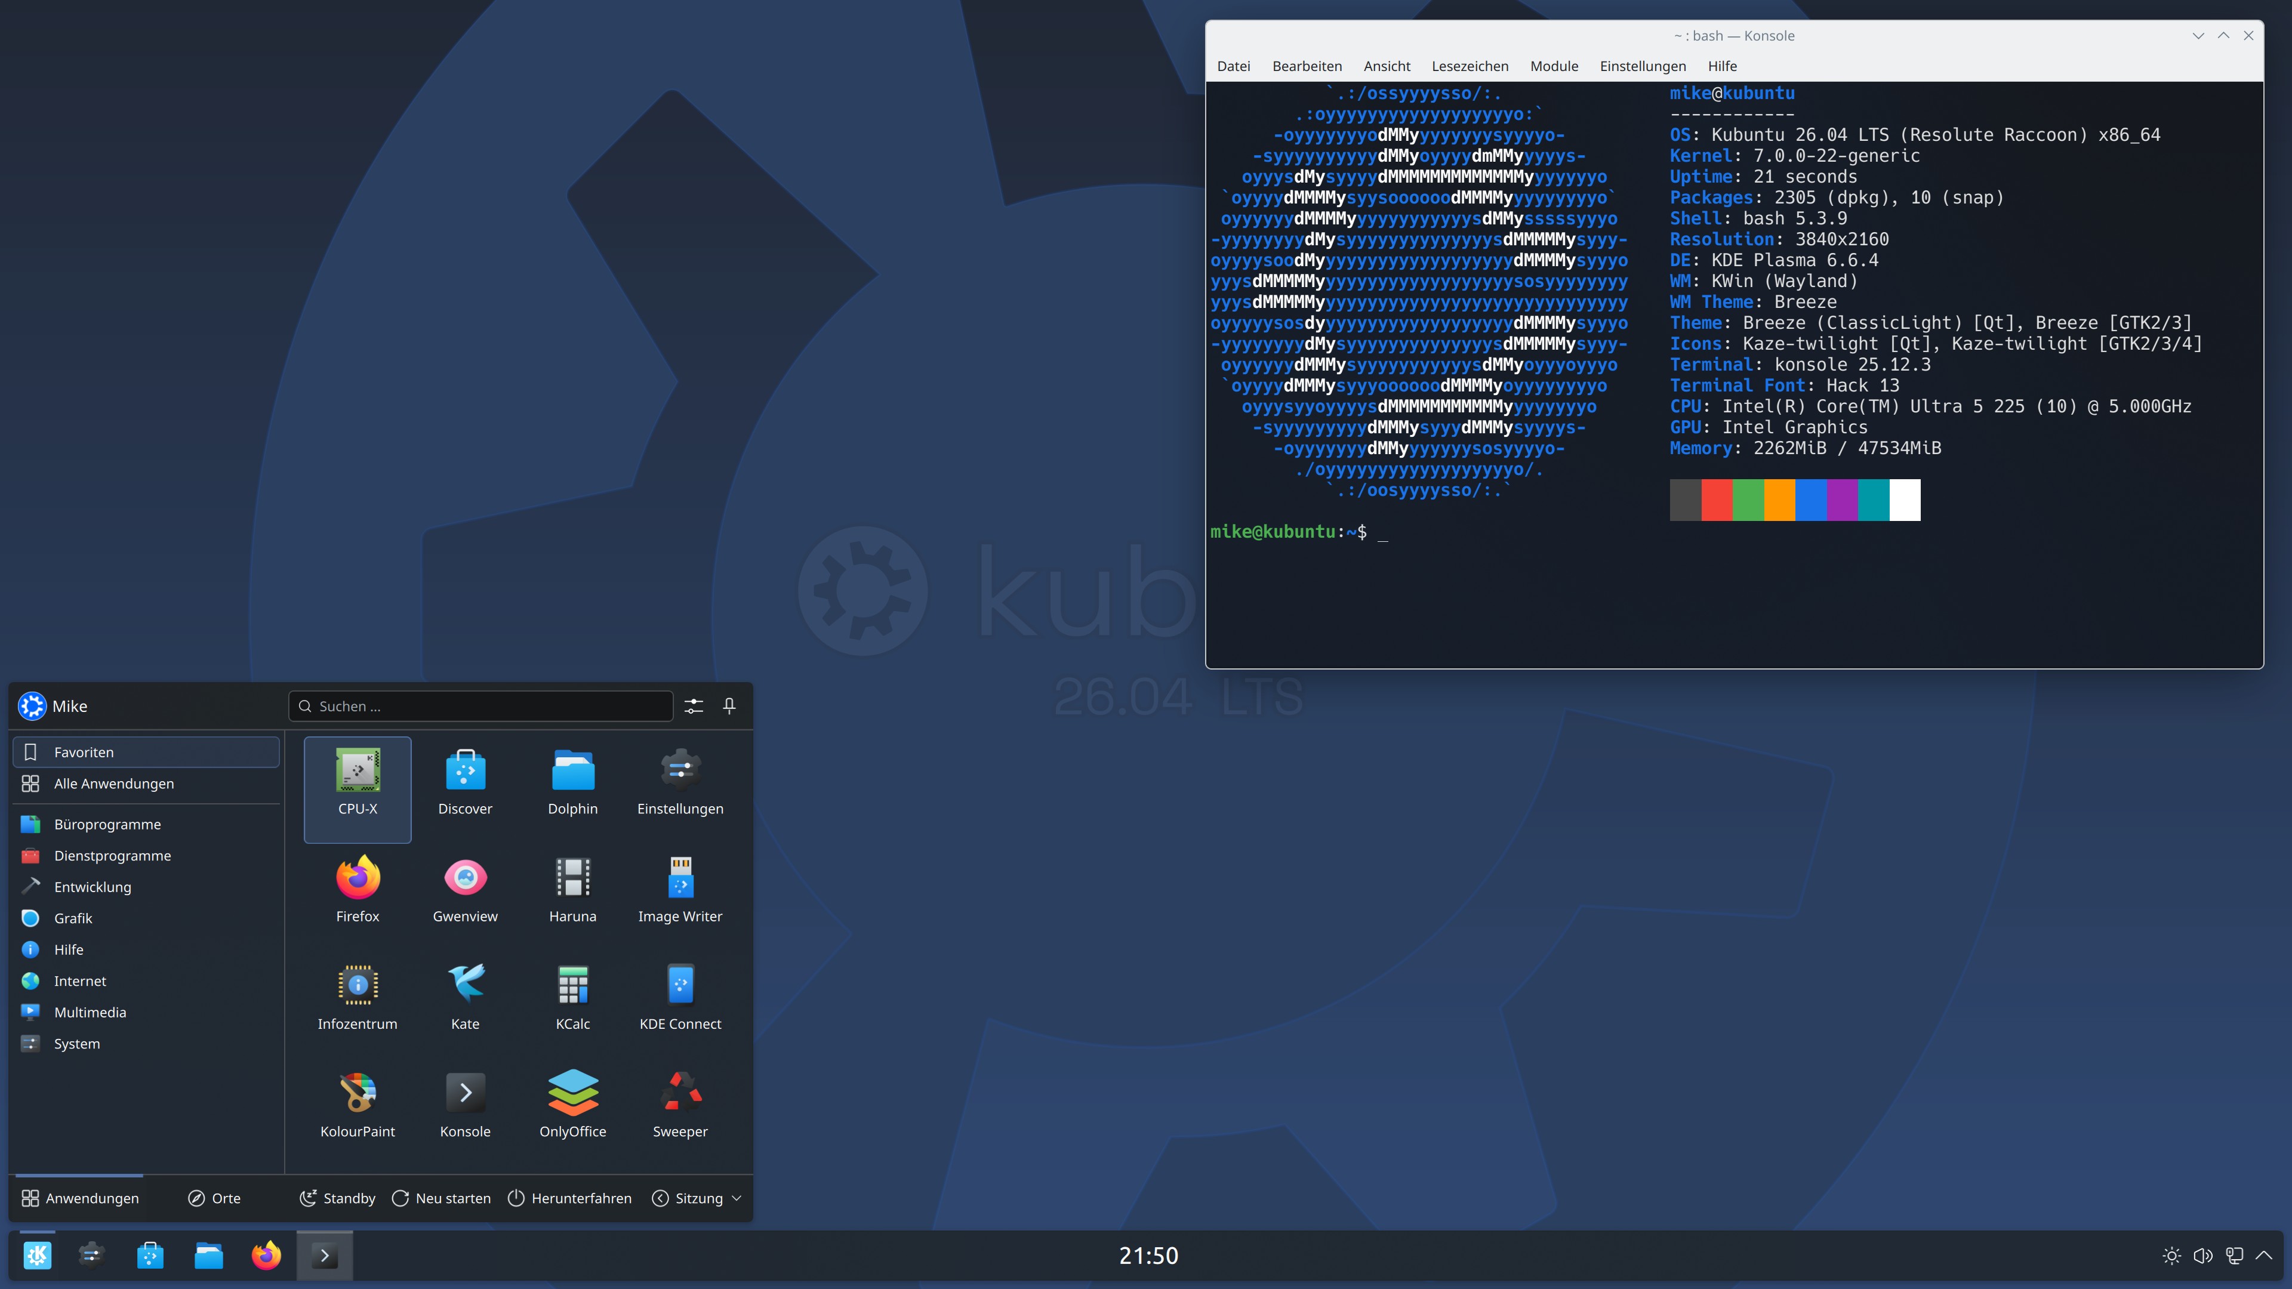Screen dimensions: 2292x1289
Task: Launch Kate text editor
Action: pyautogui.click(x=464, y=1004)
